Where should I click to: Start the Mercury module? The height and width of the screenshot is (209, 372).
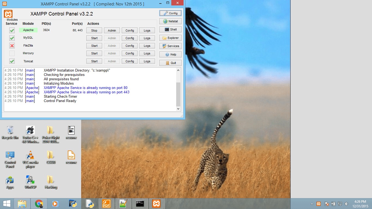click(94, 53)
